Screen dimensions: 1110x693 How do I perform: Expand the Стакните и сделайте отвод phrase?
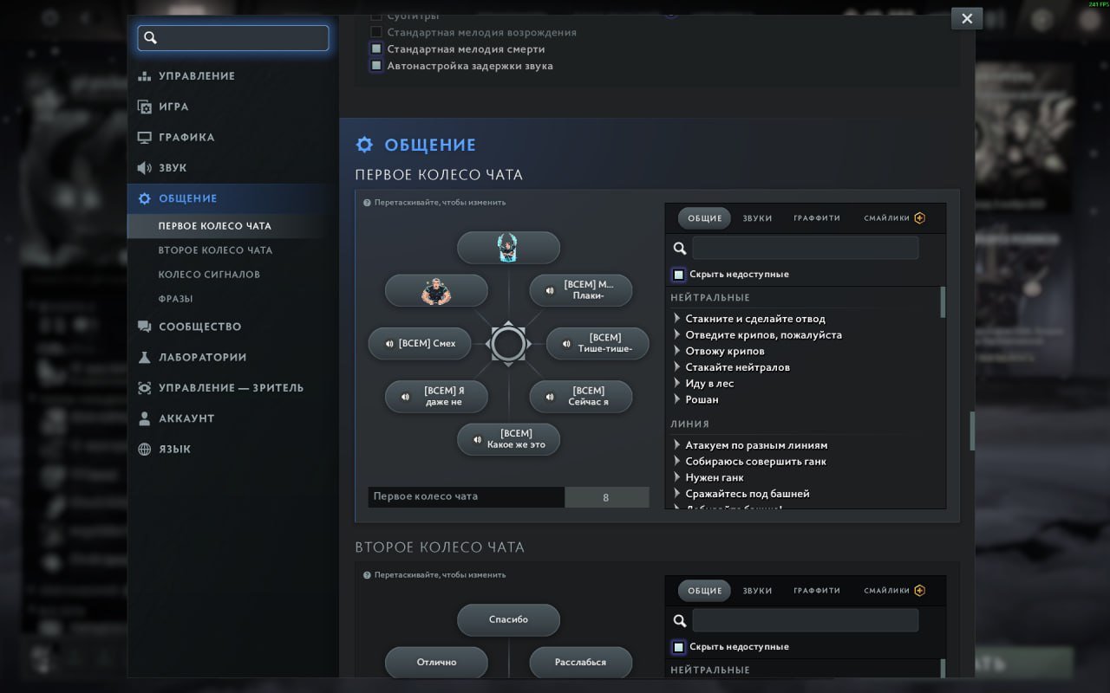click(x=677, y=319)
